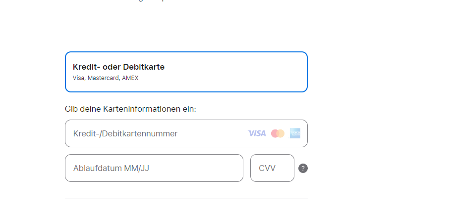Click the "Ablaufdatum MM/JJ" placeholder text

pyautogui.click(x=111, y=168)
